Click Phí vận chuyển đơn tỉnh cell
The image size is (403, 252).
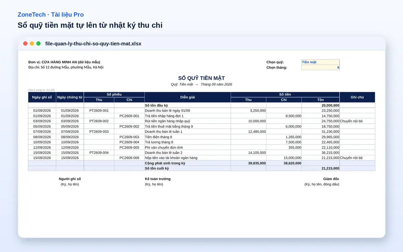coord(188,148)
